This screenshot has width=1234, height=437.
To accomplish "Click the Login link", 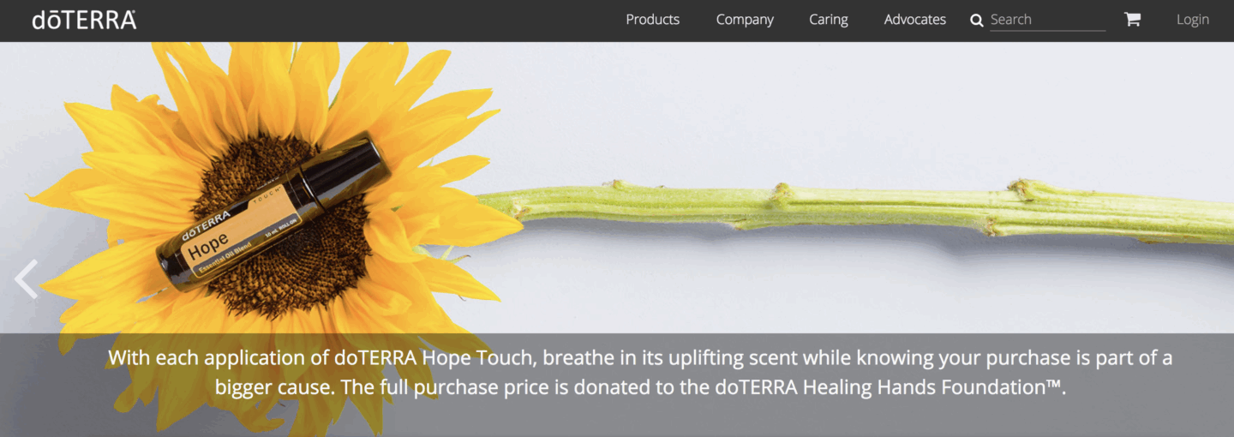I will [x=1192, y=19].
